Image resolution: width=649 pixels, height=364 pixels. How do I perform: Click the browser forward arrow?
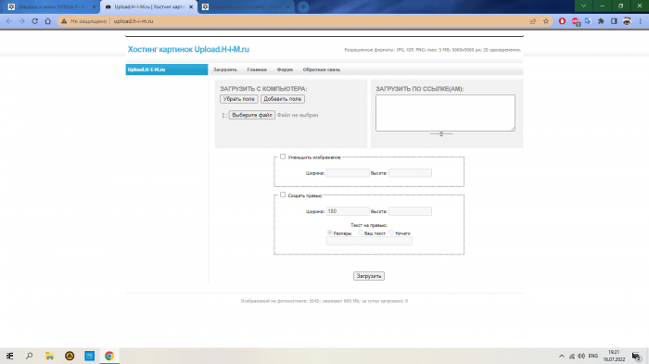(22, 21)
